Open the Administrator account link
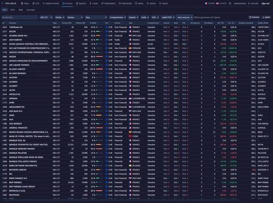The width and height of the screenshot is (273, 203). click(x=240, y=3)
